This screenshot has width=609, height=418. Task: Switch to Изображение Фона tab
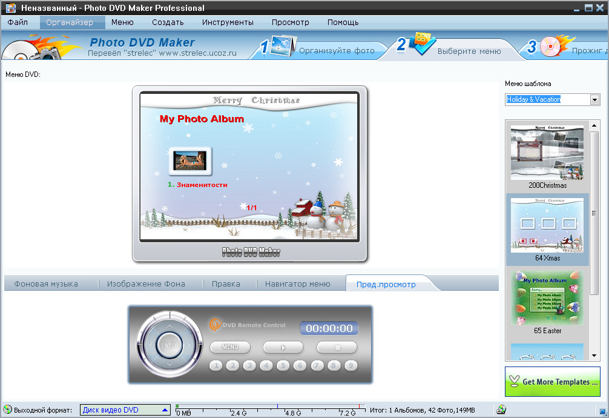[146, 284]
